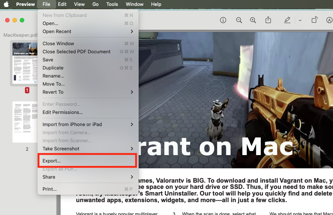
Task: Select the page 1 thumbnail in sidebar
Action: click(25, 62)
